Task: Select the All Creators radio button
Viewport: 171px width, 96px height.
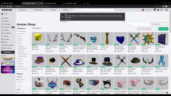Action: 17,79
